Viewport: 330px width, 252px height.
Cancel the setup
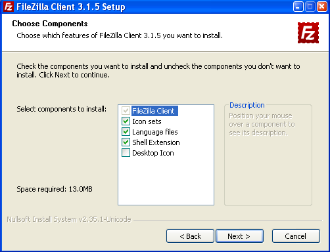pyautogui.click(x=296, y=236)
